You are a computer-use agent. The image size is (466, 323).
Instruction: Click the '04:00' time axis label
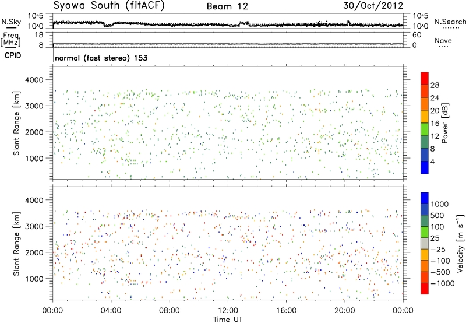click(111, 311)
